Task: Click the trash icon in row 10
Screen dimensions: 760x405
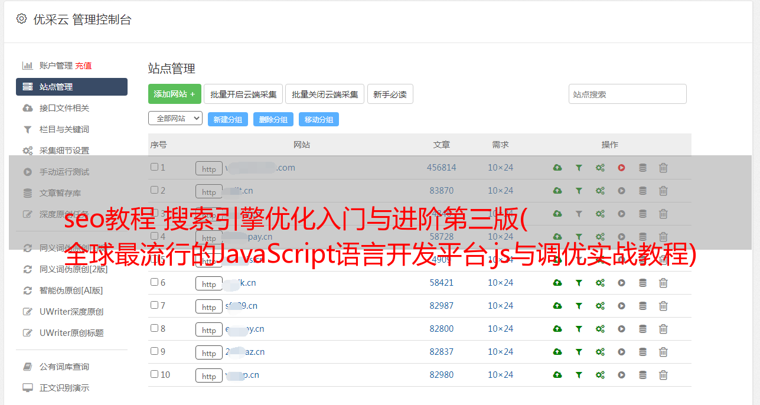Action: click(x=663, y=375)
